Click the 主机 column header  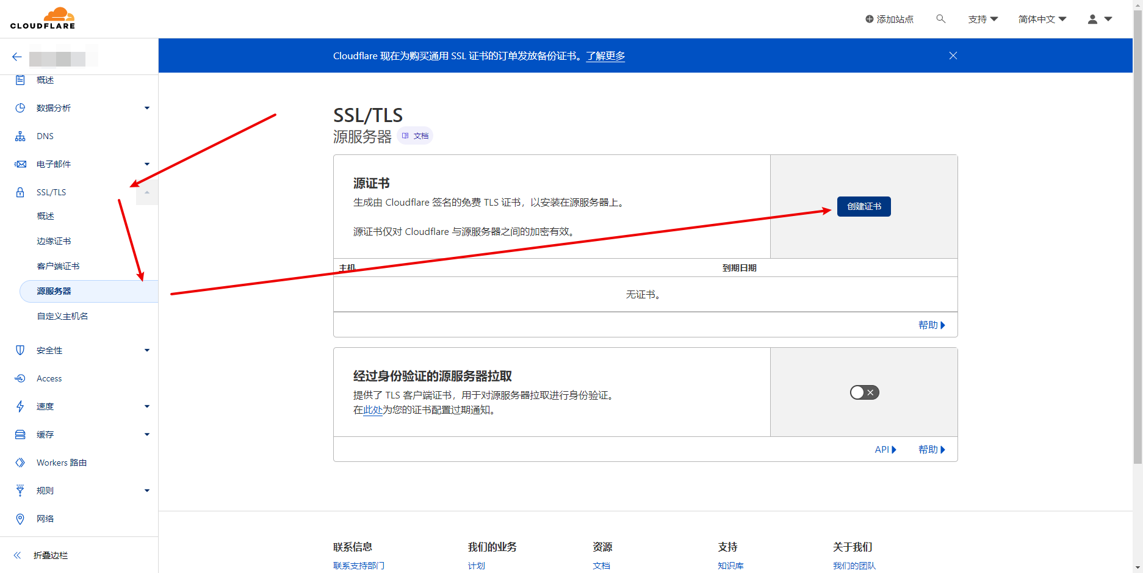point(347,268)
